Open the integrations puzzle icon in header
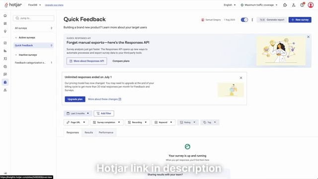The image size is (318, 179). click(x=285, y=5)
